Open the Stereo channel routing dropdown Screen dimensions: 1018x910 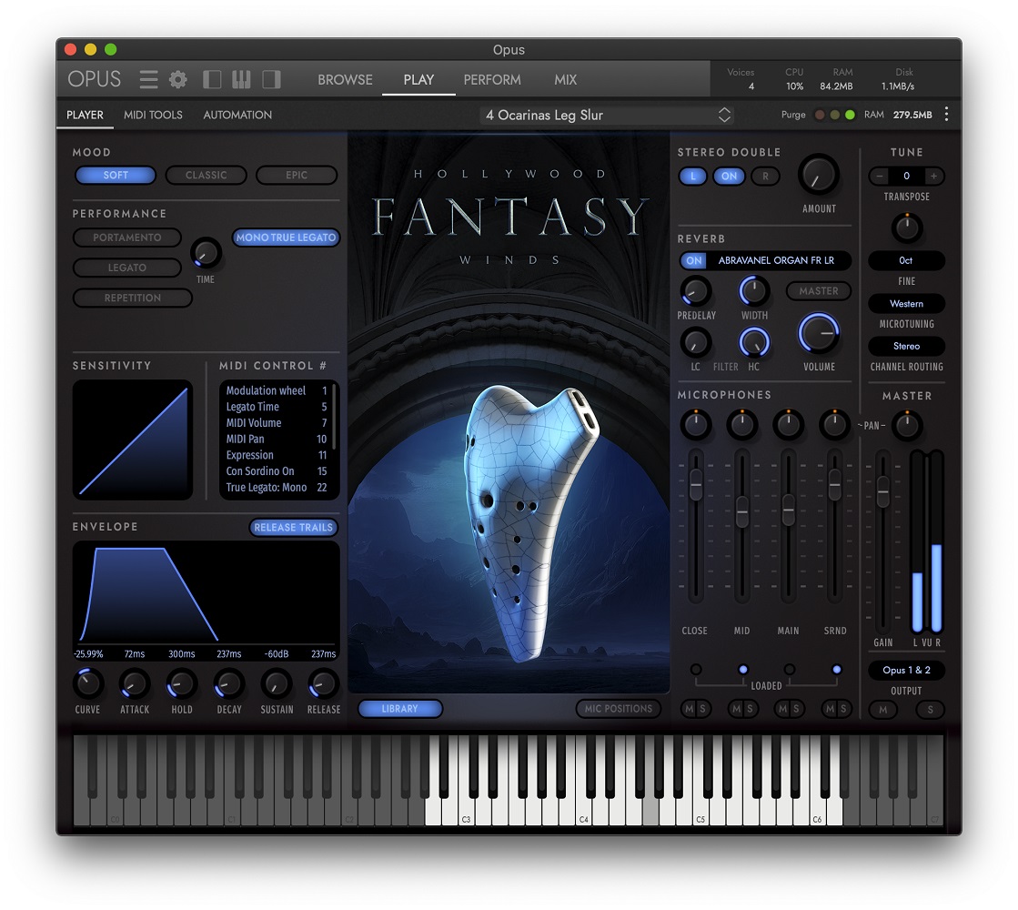(x=906, y=346)
